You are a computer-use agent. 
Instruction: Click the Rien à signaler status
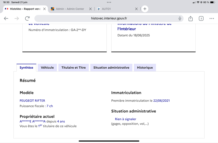[x=126, y=119]
